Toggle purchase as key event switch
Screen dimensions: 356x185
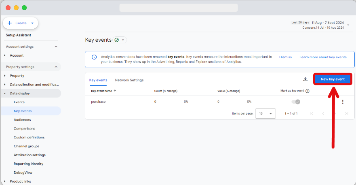pos(296,102)
